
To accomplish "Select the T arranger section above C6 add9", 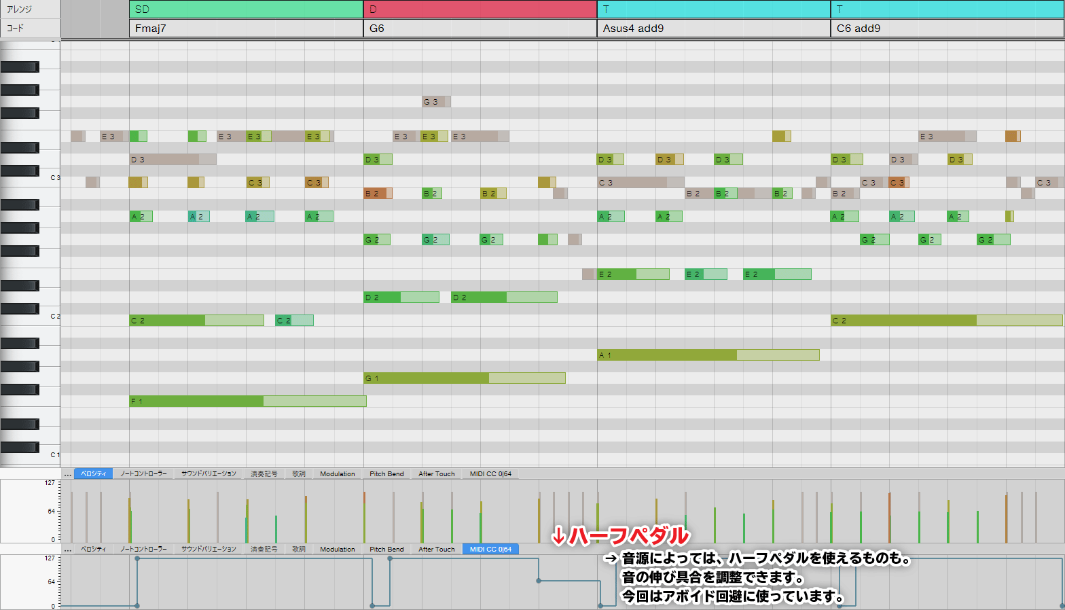I will pos(947,10).
